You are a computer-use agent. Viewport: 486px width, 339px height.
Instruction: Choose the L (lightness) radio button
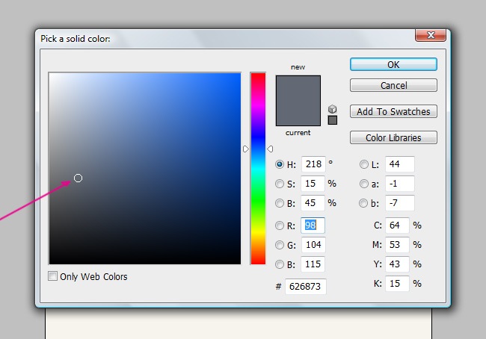pos(364,164)
